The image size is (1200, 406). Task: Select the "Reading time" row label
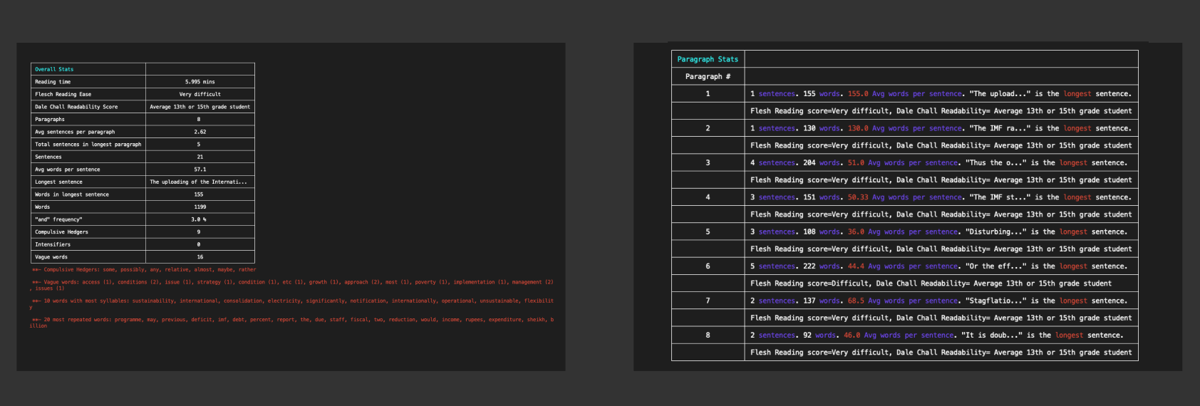pyautogui.click(x=53, y=82)
